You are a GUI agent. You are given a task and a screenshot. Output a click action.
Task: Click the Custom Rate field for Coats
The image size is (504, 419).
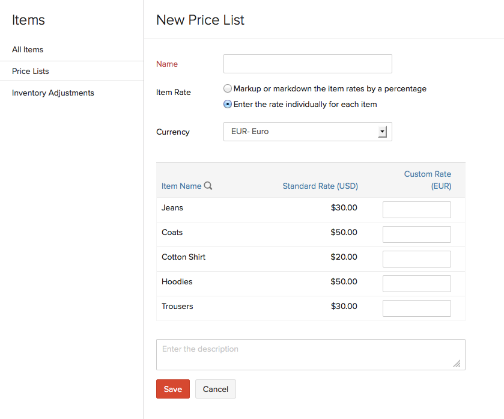click(416, 234)
